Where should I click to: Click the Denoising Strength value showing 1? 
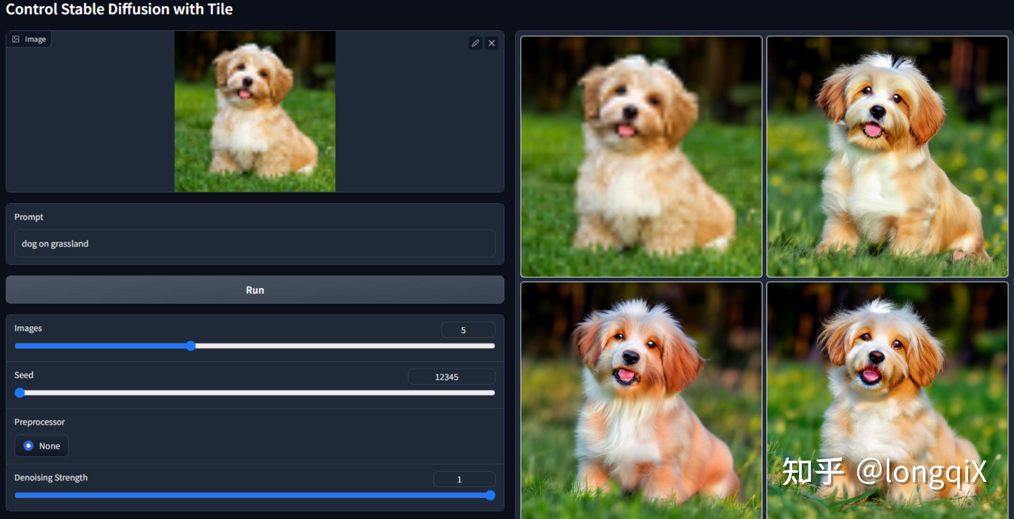464,479
